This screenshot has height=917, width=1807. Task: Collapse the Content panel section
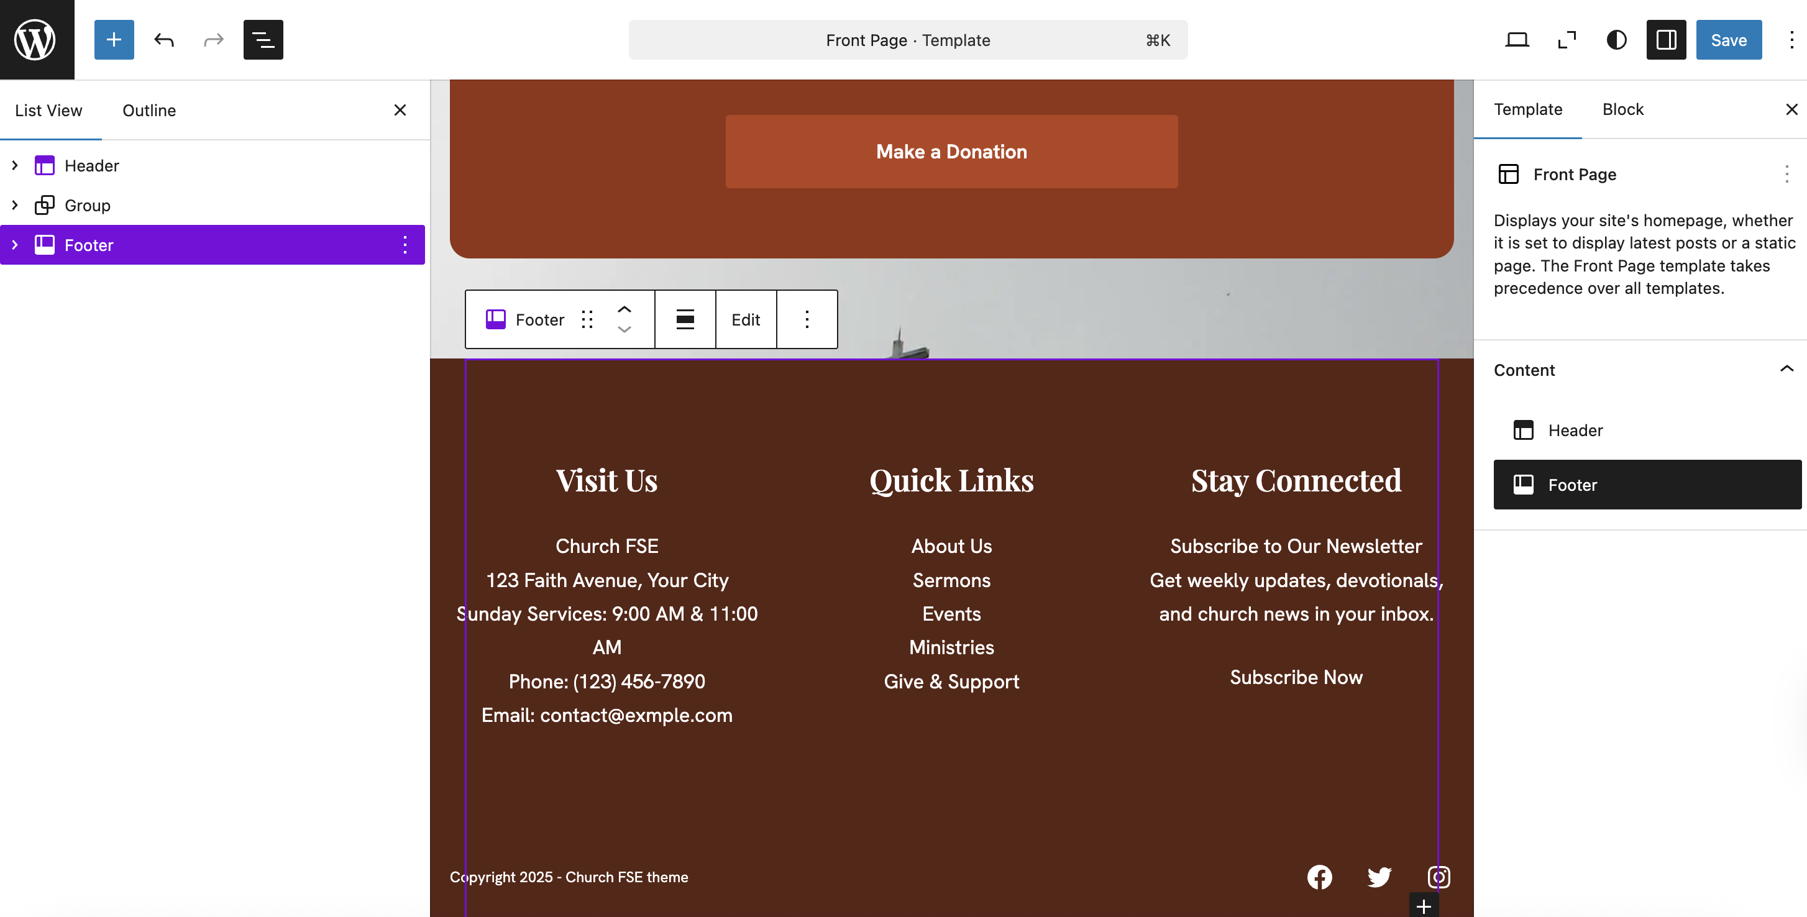[x=1786, y=370]
